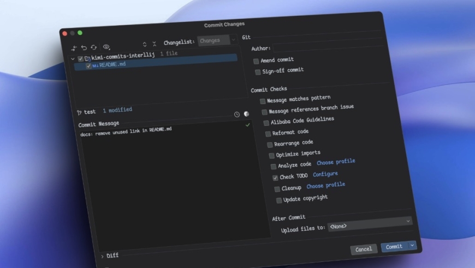This screenshot has width=475, height=268.
Task: Uncheck the README.md file checkbox
Action: [x=88, y=66]
